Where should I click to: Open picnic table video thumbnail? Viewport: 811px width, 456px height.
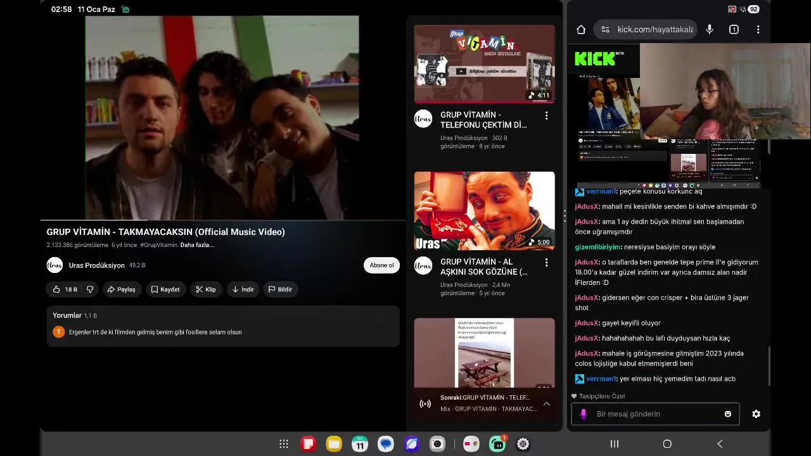coord(485,353)
